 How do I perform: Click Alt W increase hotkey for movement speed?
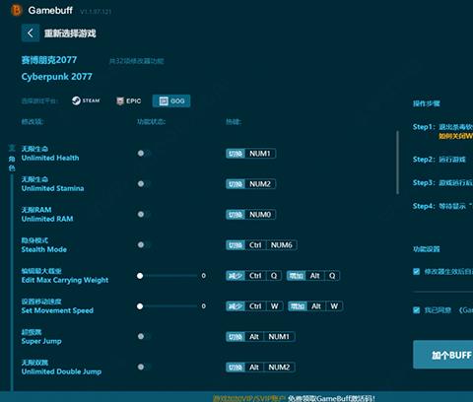pos(315,306)
